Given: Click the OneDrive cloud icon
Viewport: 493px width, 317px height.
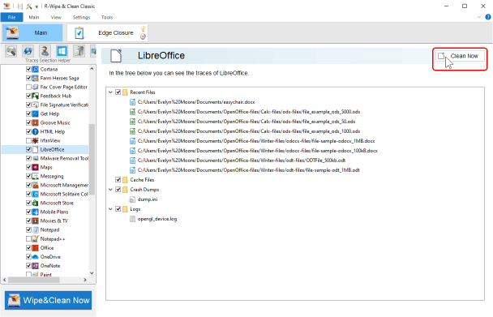Looking at the screenshot, I should (36, 257).
